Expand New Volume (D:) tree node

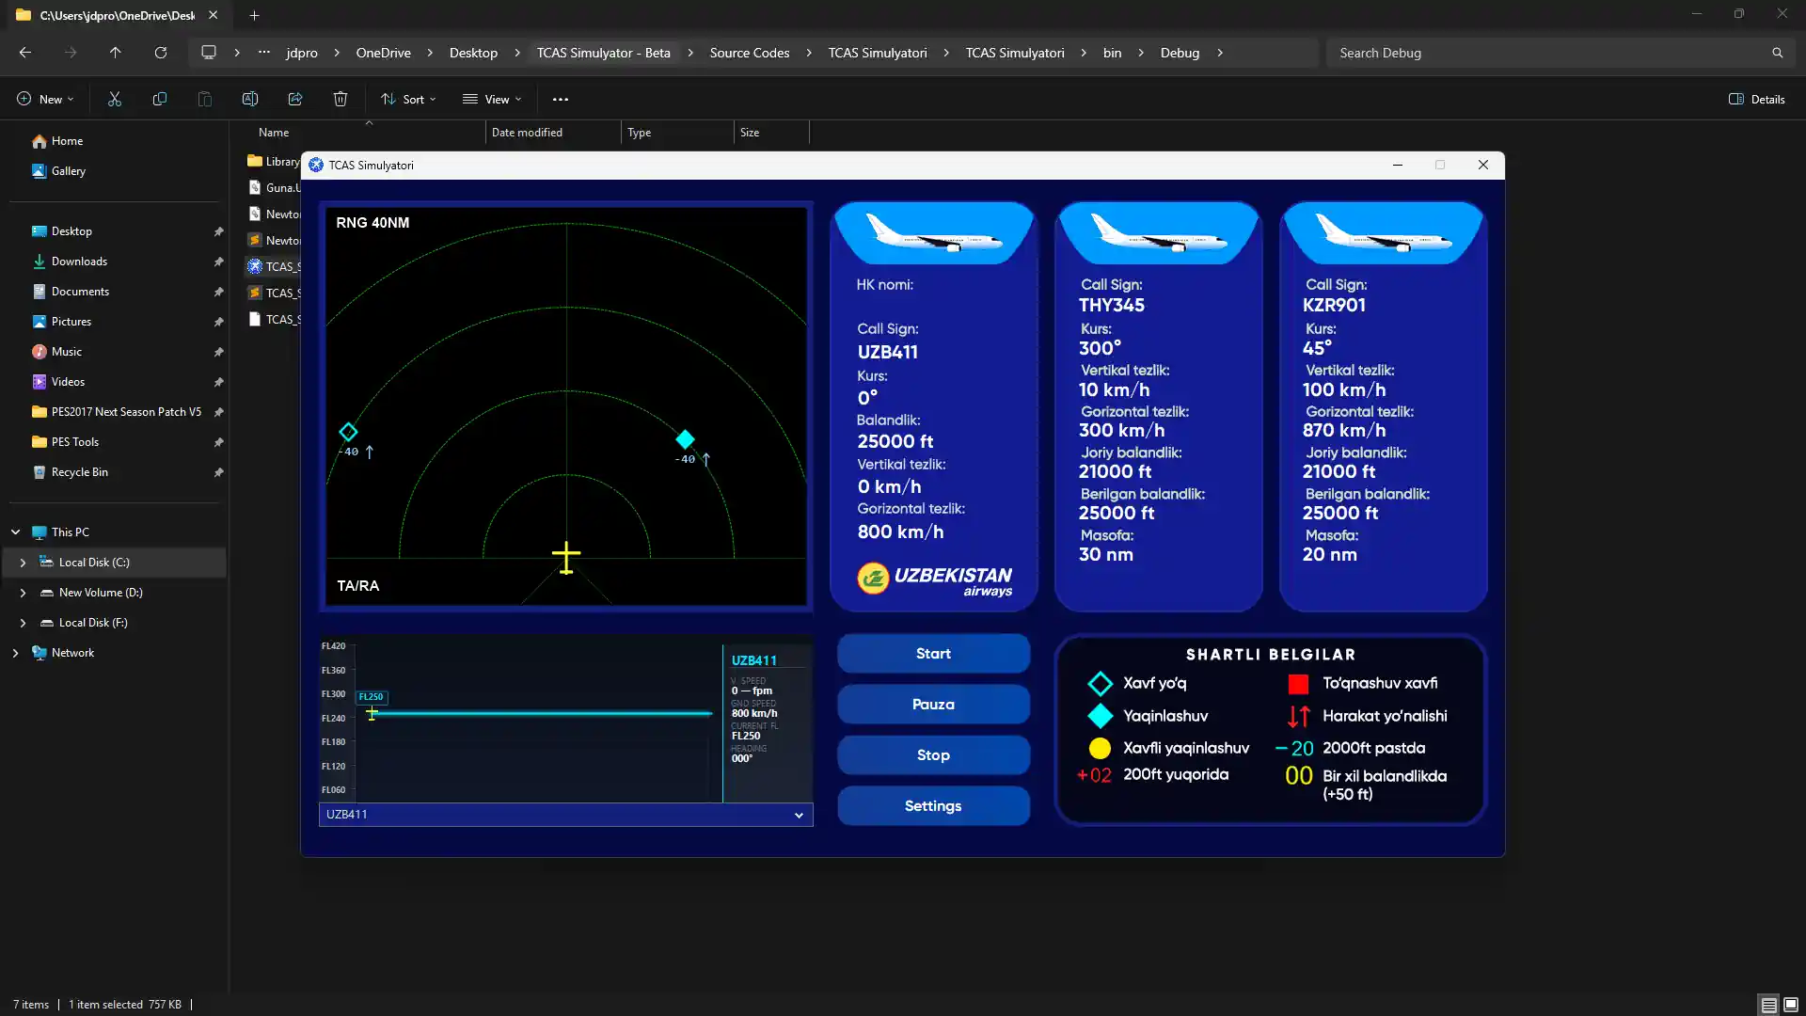(x=23, y=593)
